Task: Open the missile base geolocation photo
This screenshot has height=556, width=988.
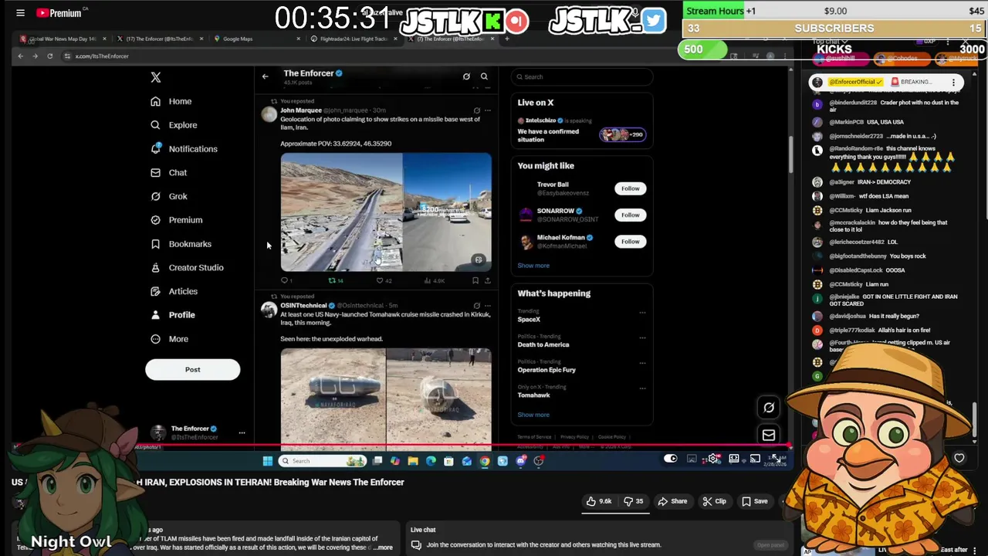Action: [386, 212]
